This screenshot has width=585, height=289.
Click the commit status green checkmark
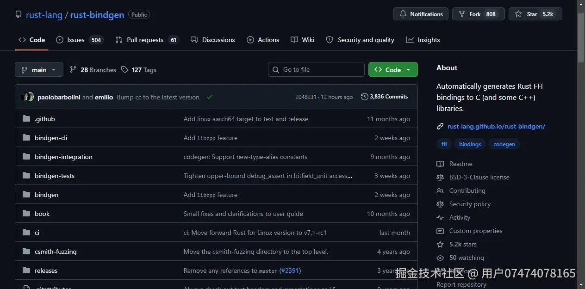click(210, 97)
